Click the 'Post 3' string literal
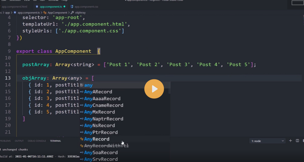The height and width of the screenshot is (162, 304). pyautogui.click(x=178, y=65)
